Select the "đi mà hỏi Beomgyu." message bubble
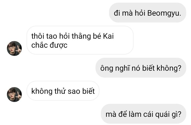 [147, 13]
